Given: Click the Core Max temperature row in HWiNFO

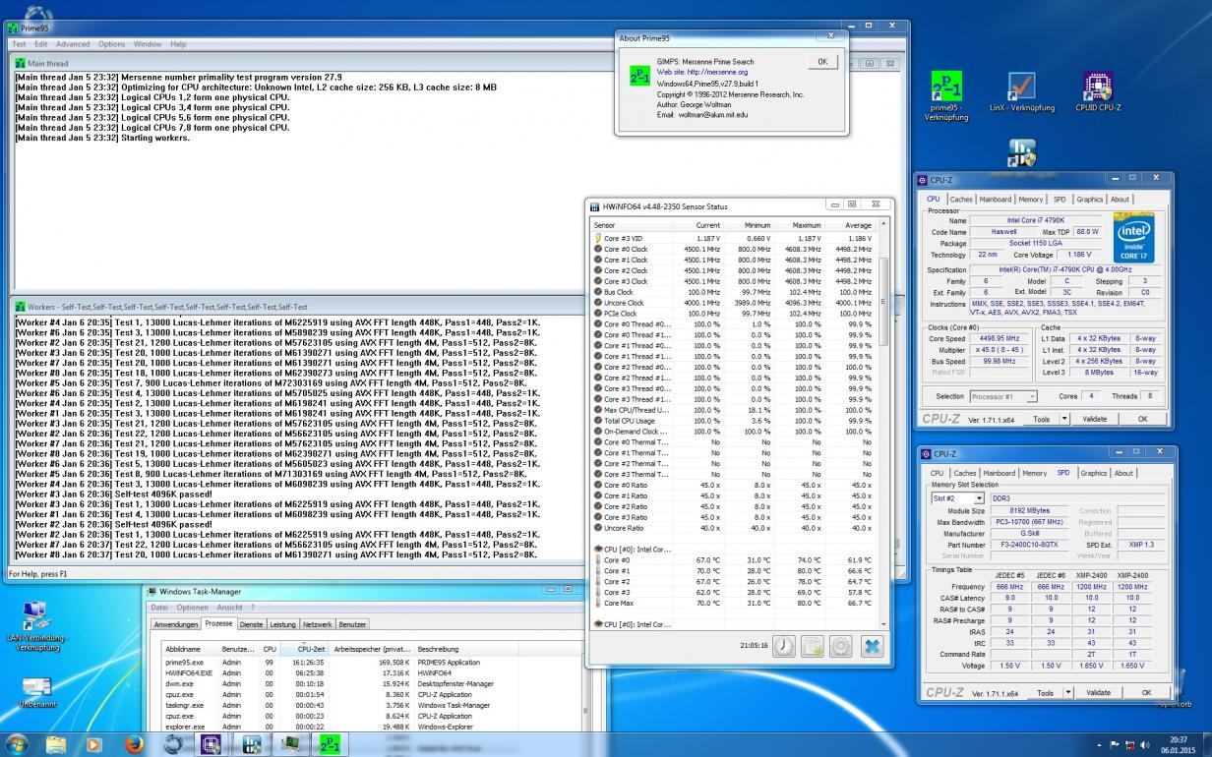Looking at the screenshot, I should click(733, 603).
